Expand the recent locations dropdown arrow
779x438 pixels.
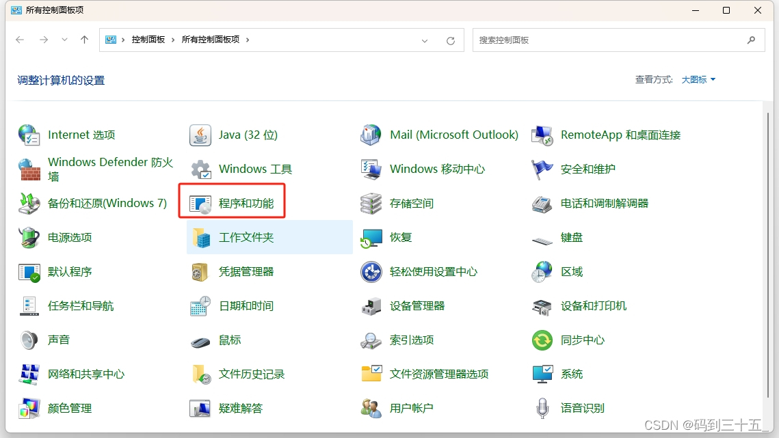(x=64, y=40)
